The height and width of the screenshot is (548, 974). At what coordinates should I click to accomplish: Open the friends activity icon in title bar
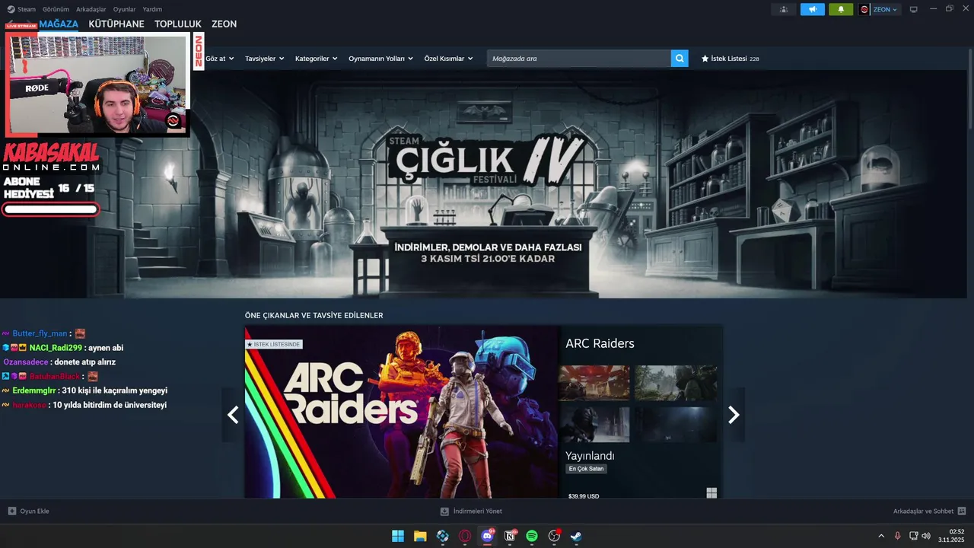pyautogui.click(x=783, y=10)
